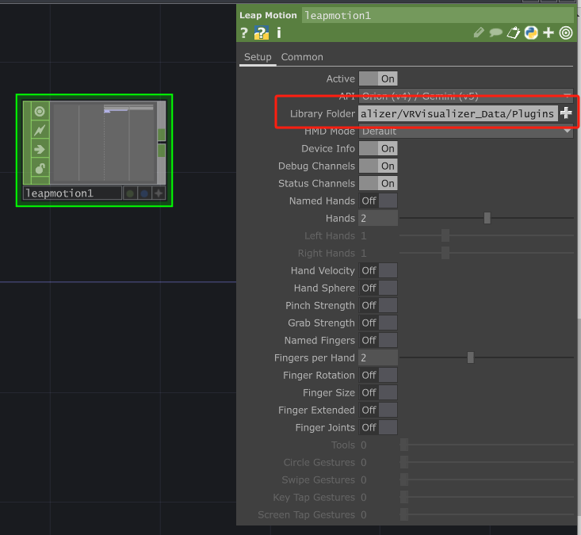Image resolution: width=581 pixels, height=535 pixels.
Task: Click the Pinch Strength parameter label
Action: [319, 305]
